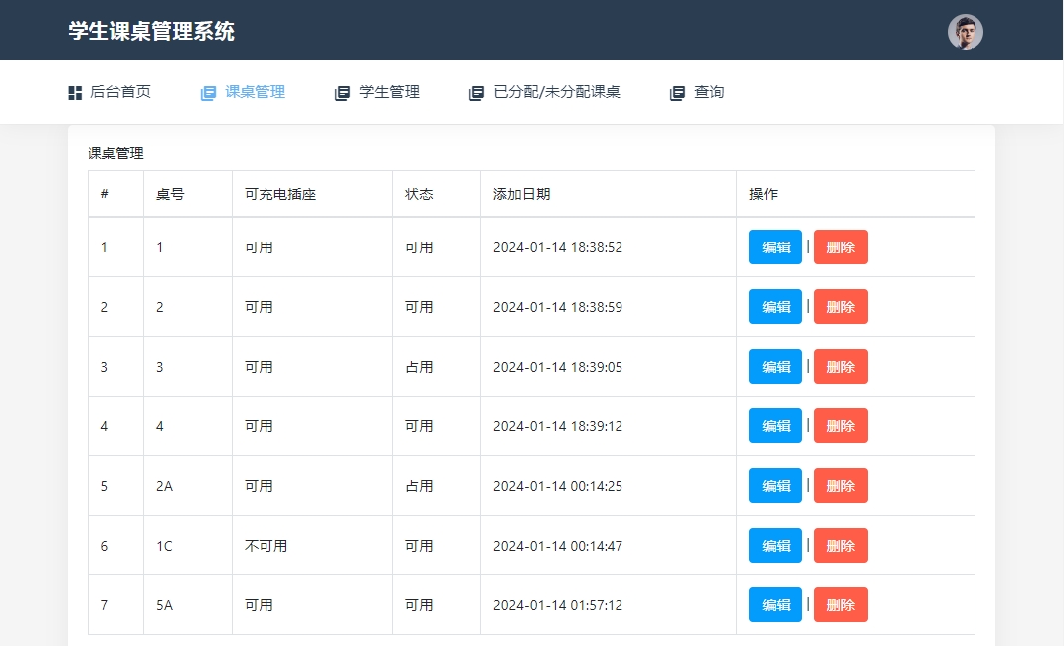Open 已分配/未分配课桌 menu
The image size is (1064, 646).
click(557, 92)
